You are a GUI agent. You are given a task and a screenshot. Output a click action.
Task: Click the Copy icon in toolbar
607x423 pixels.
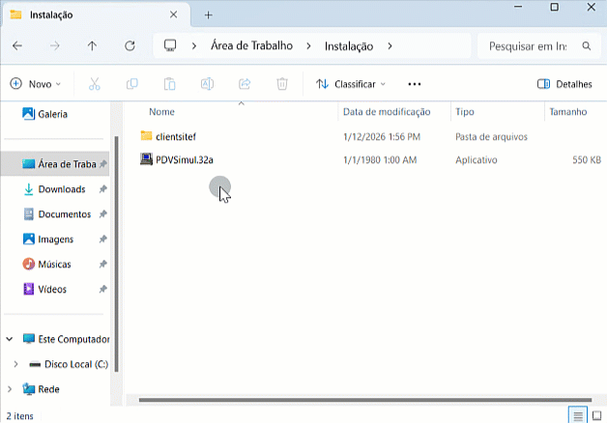click(132, 84)
